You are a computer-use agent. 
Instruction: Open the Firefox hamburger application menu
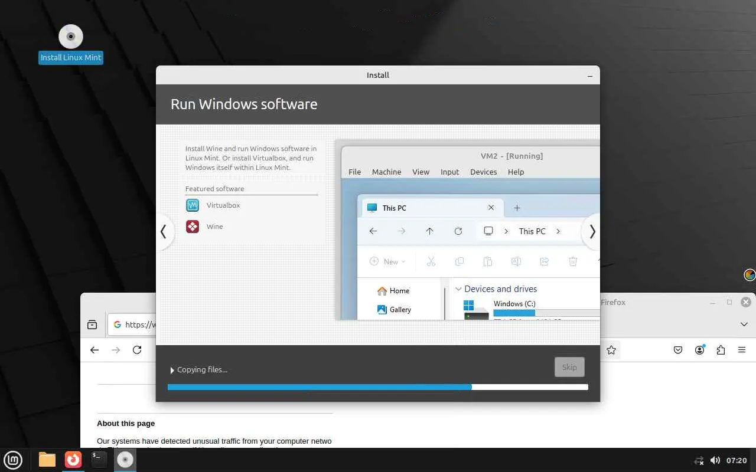(742, 350)
